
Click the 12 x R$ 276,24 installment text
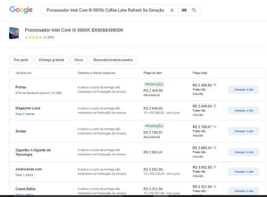[x=161, y=174]
